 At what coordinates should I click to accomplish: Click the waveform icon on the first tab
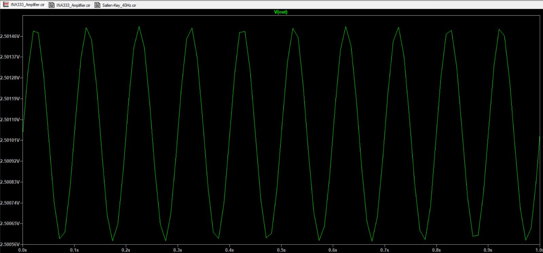click(6, 5)
